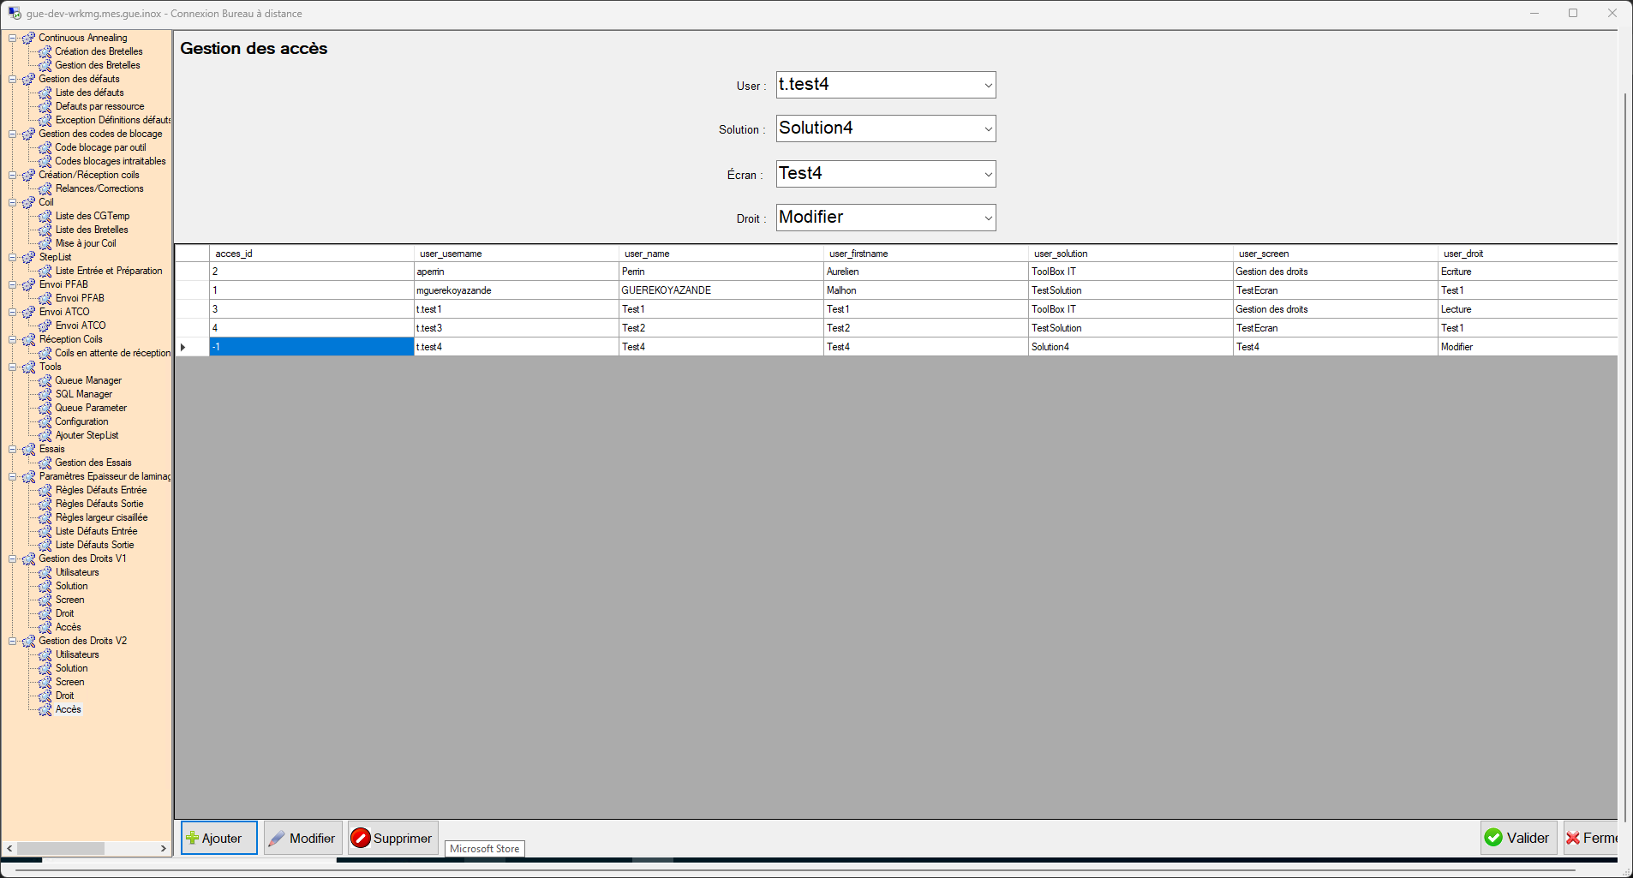Click the icon next to Queue Manager
This screenshot has width=1633, height=878.
tap(45, 380)
